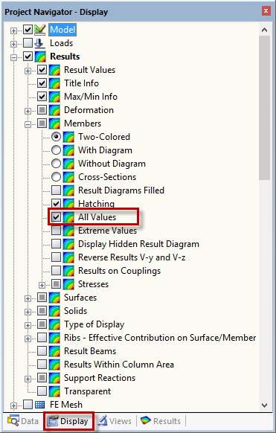Click the Ribs - Effective Contribution label
Viewport: 276px width, 433px height.
pyautogui.click(x=160, y=338)
